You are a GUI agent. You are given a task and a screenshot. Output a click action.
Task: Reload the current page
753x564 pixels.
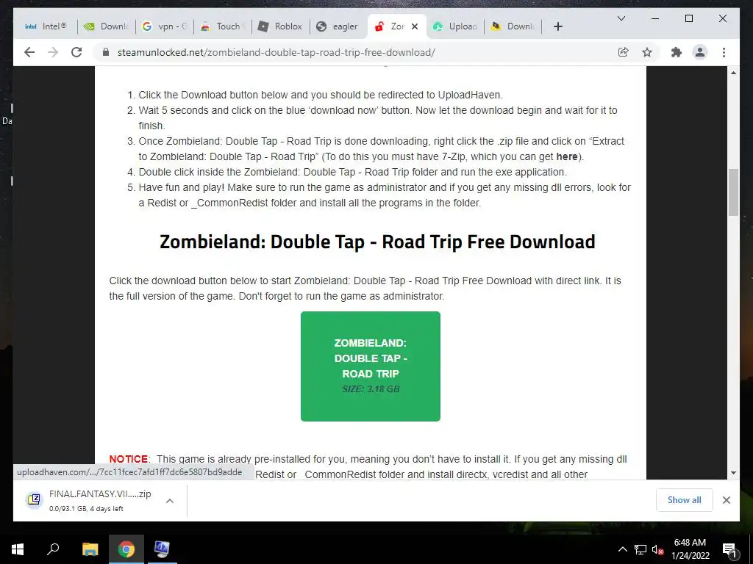[76, 52]
